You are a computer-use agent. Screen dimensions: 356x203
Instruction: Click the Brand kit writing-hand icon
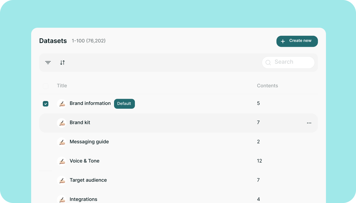[62, 123]
